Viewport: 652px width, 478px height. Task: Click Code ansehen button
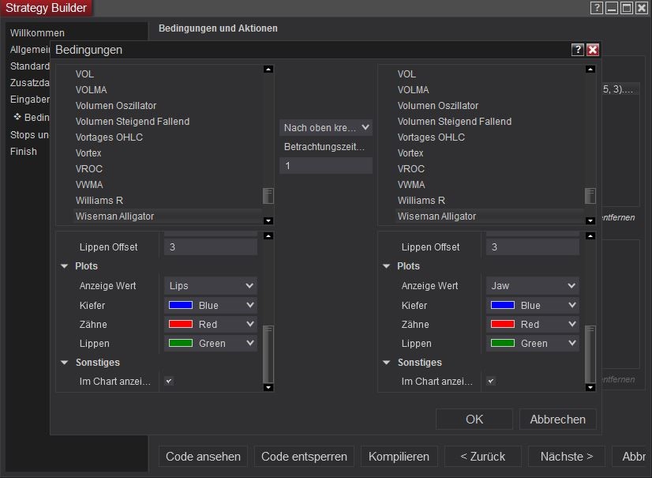203,457
